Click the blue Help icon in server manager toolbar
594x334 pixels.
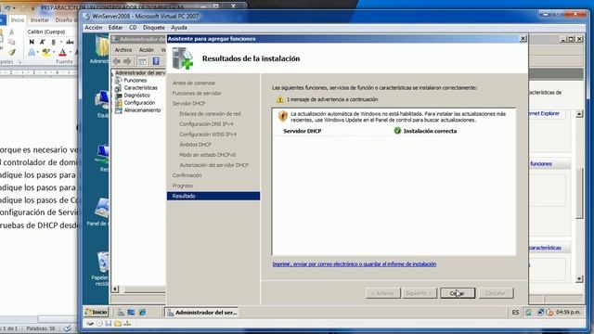[x=156, y=61]
